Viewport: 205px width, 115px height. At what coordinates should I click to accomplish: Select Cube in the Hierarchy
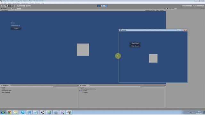coord(3,89)
